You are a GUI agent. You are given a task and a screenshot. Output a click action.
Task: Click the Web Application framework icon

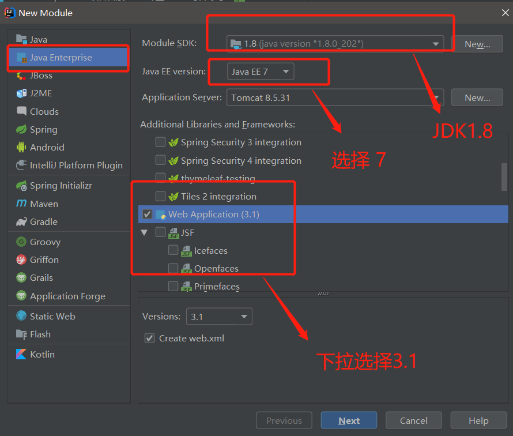[161, 215]
